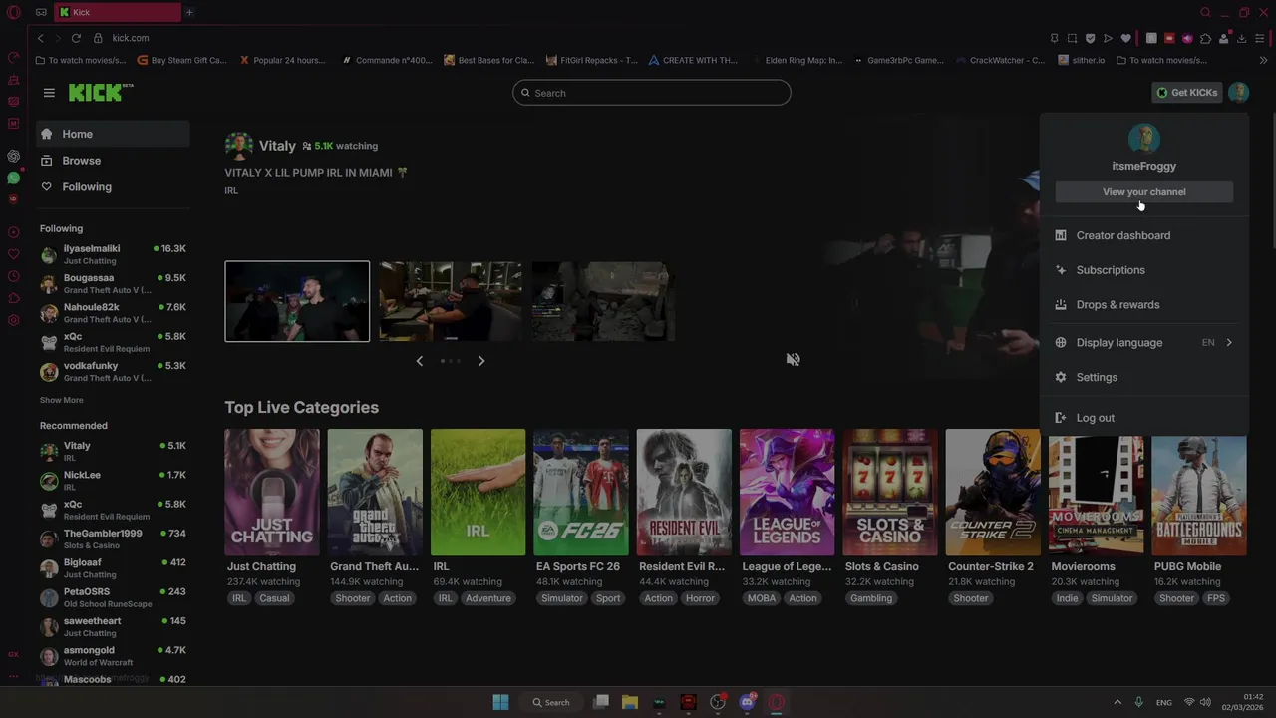The width and height of the screenshot is (1276, 718).
Task: Click the Horror tag under Resident Evil
Action: (700, 598)
